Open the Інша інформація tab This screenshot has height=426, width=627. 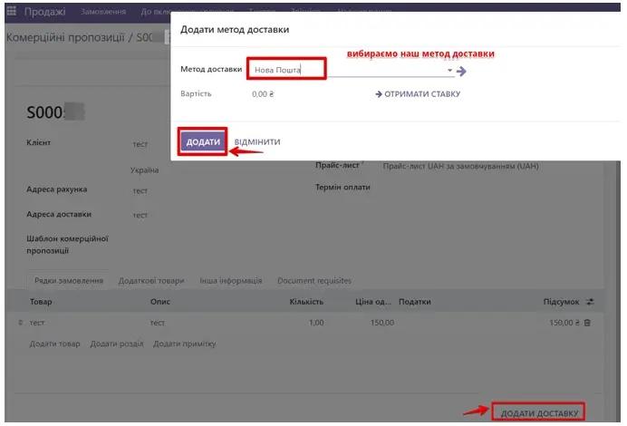coord(231,281)
